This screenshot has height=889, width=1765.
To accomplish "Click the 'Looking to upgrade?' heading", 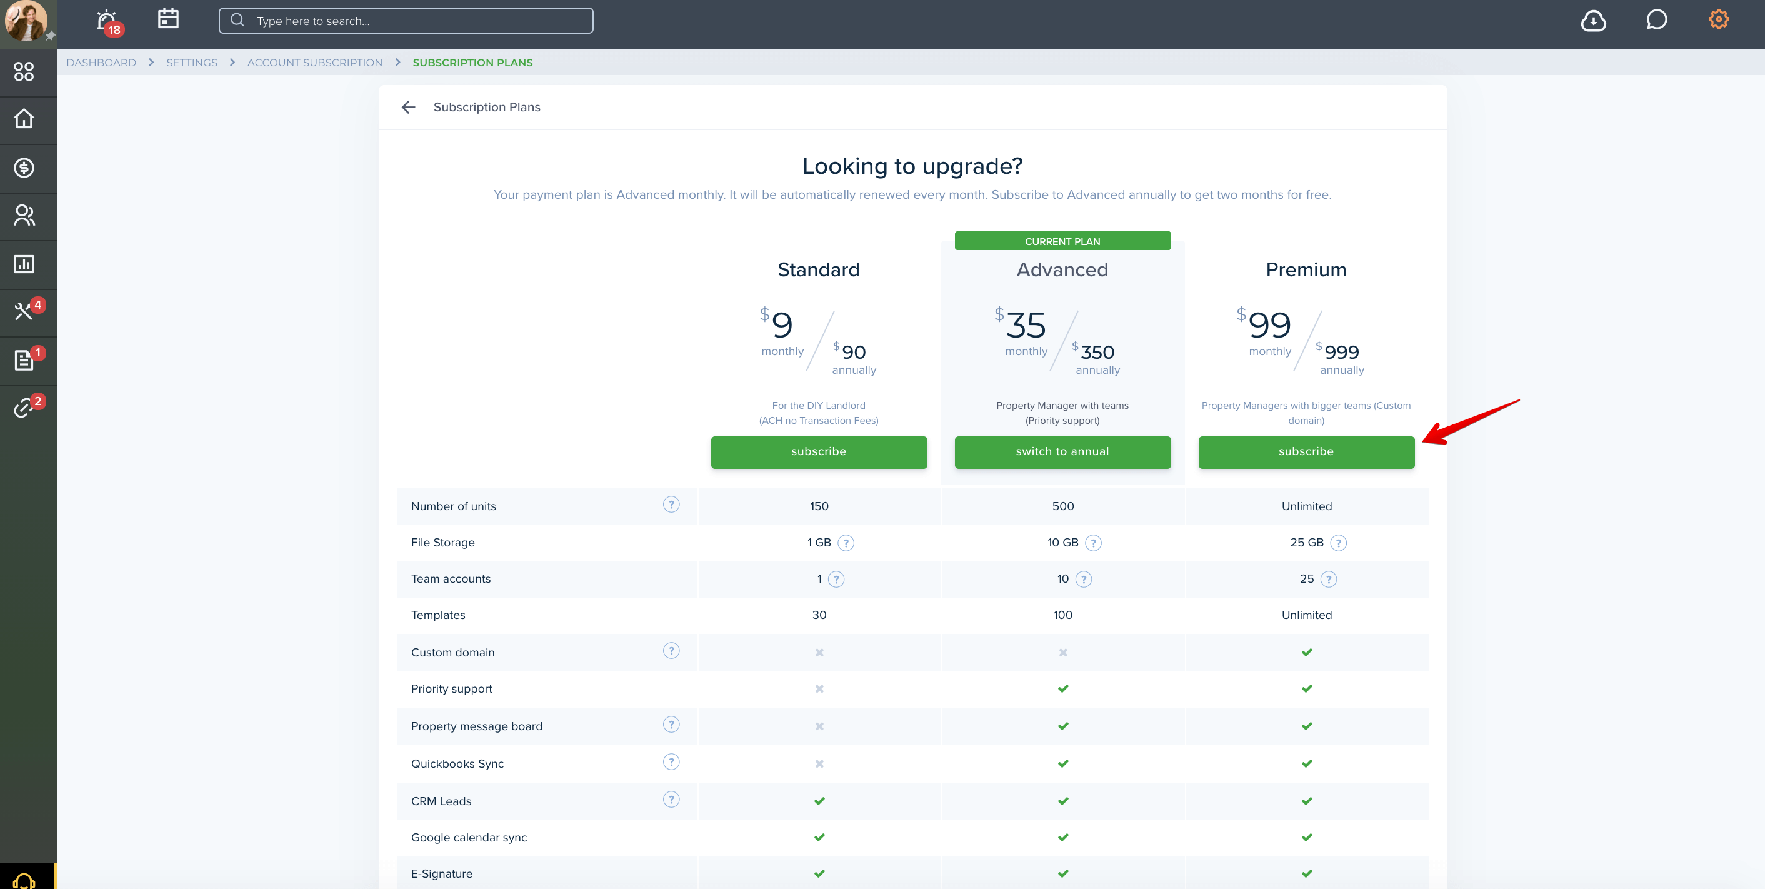I will coord(912,166).
